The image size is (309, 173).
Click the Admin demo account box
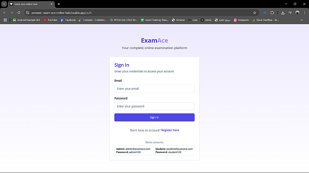click(x=133, y=151)
